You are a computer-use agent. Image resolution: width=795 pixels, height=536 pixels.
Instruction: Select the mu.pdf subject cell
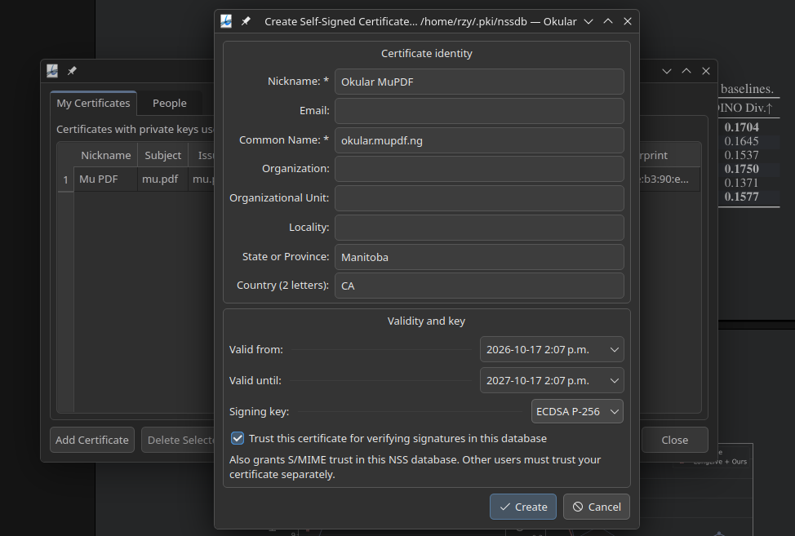162,179
